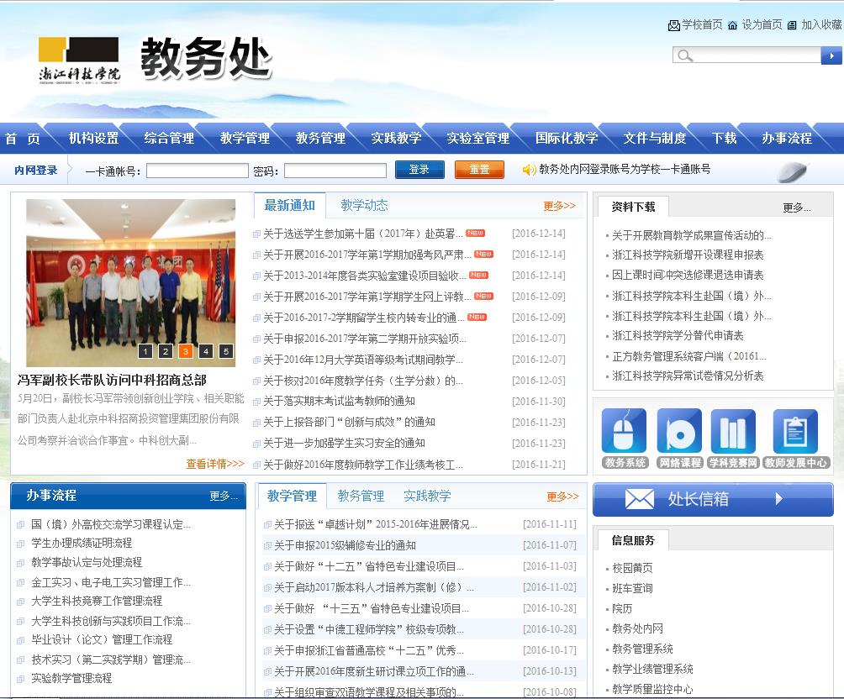Click the 一卡通帐号 input field

coord(197,171)
